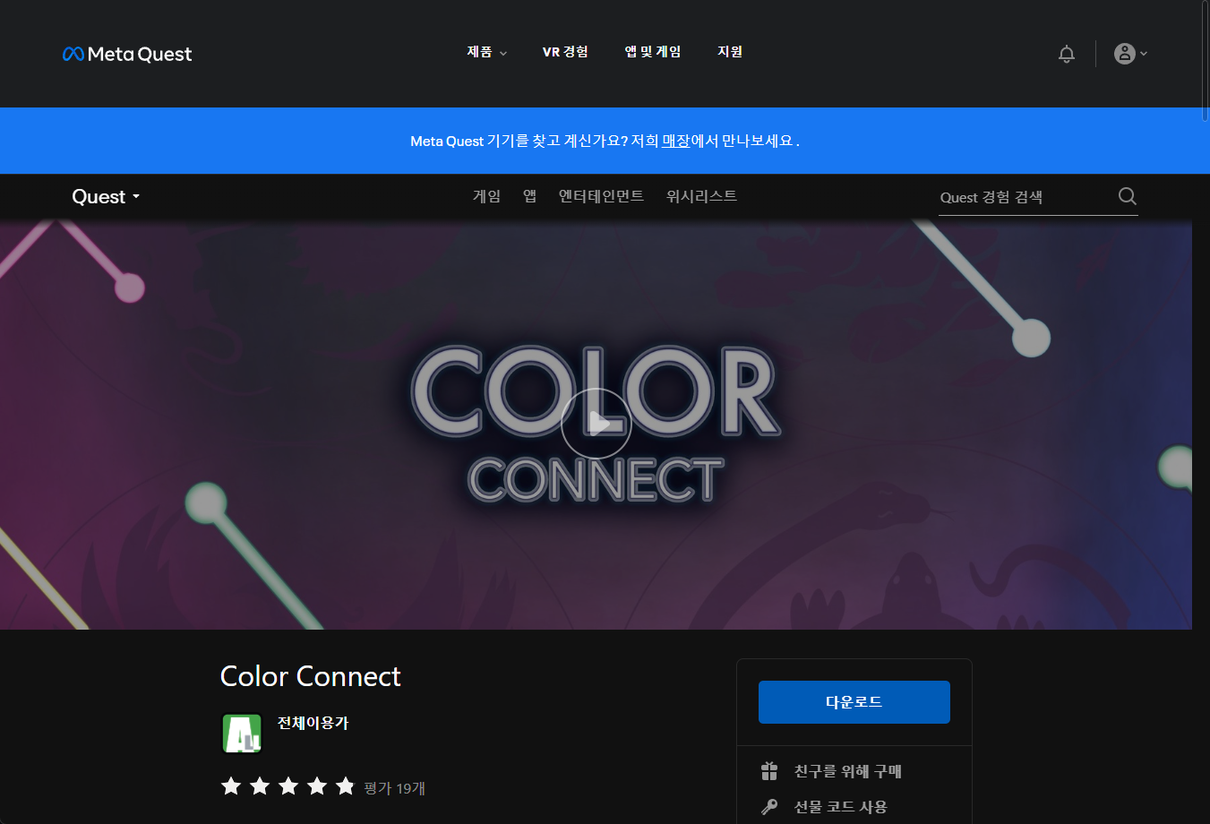The height and width of the screenshot is (824, 1210).
Task: Switch to the 엔터테인먼트 tab
Action: point(601,196)
